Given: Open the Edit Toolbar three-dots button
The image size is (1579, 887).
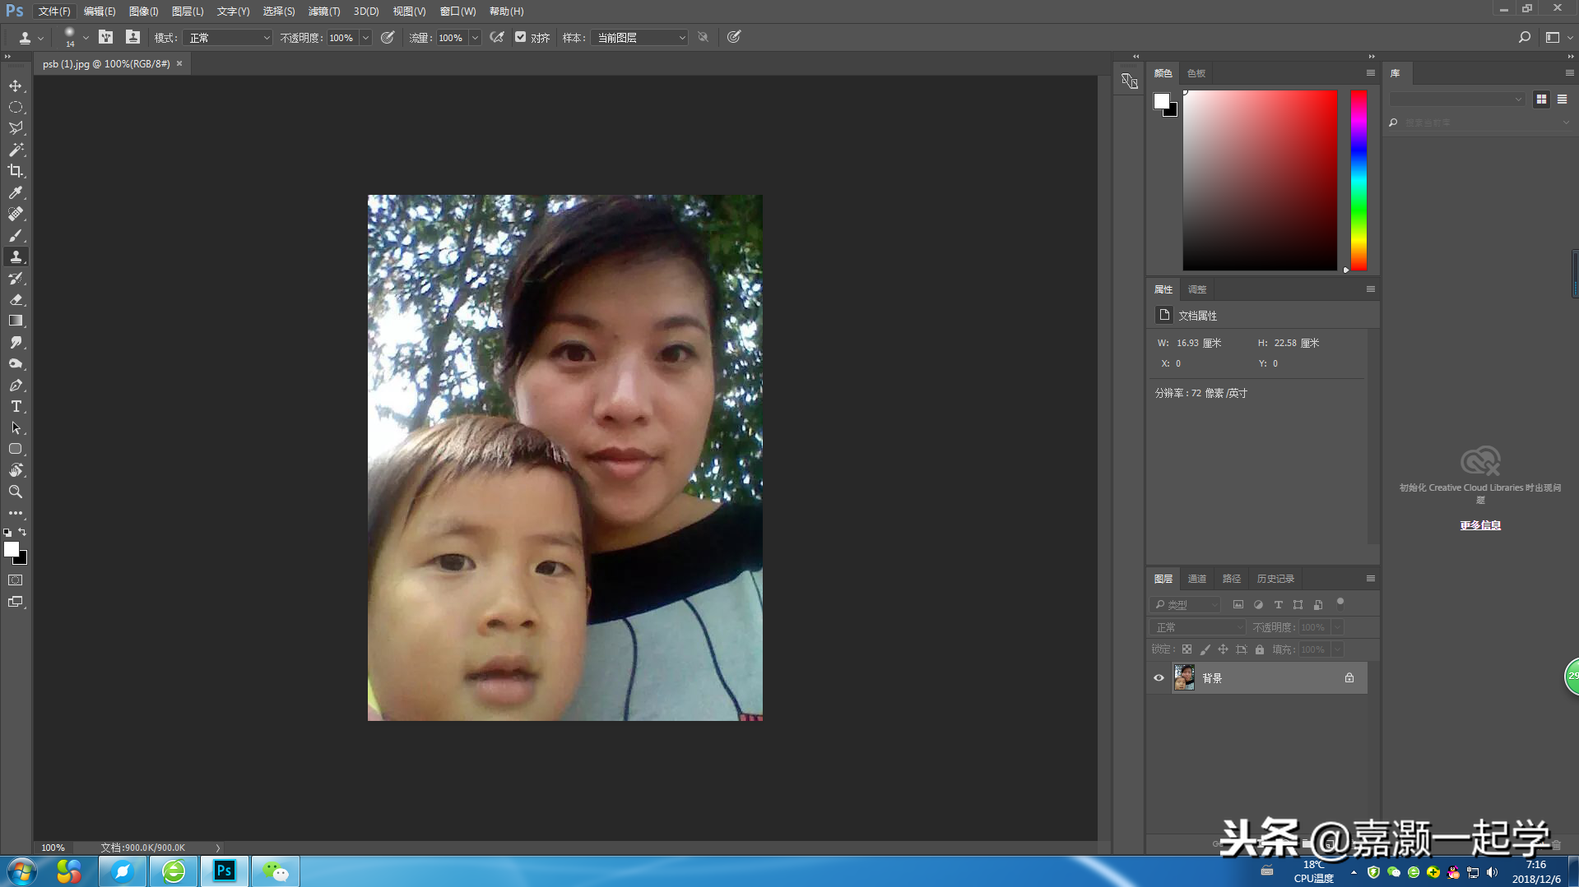Looking at the screenshot, I should click(x=16, y=513).
